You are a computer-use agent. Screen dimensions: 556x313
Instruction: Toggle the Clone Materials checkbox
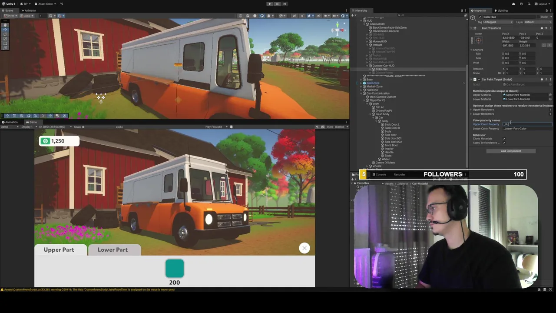click(x=504, y=139)
